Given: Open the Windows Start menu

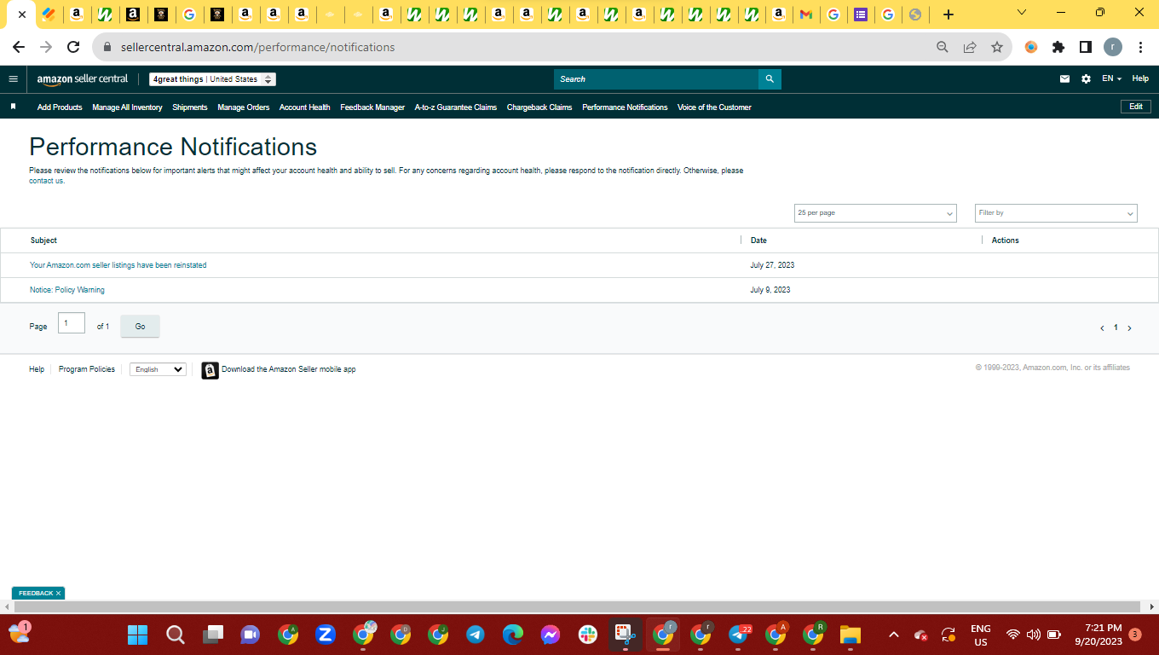Looking at the screenshot, I should pos(137,635).
